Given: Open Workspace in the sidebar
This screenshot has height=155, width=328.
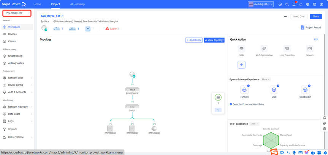Looking at the screenshot, I should tap(17, 27).
